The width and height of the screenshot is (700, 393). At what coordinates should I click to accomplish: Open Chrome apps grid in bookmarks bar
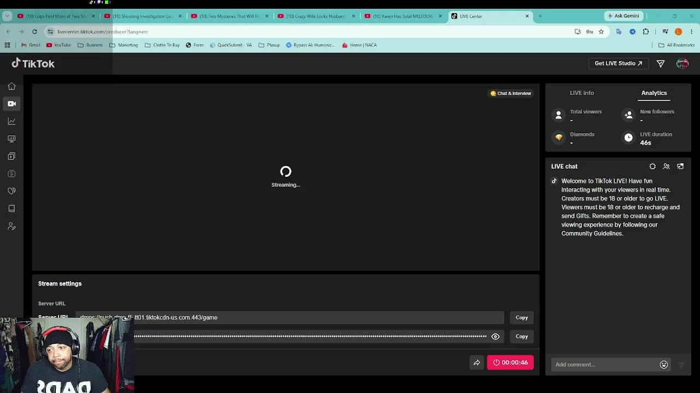pos(8,45)
